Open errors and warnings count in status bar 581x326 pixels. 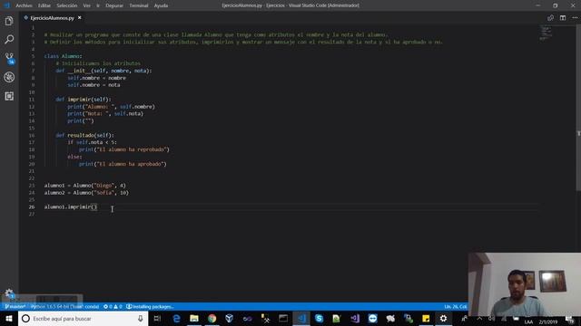tap(113, 306)
